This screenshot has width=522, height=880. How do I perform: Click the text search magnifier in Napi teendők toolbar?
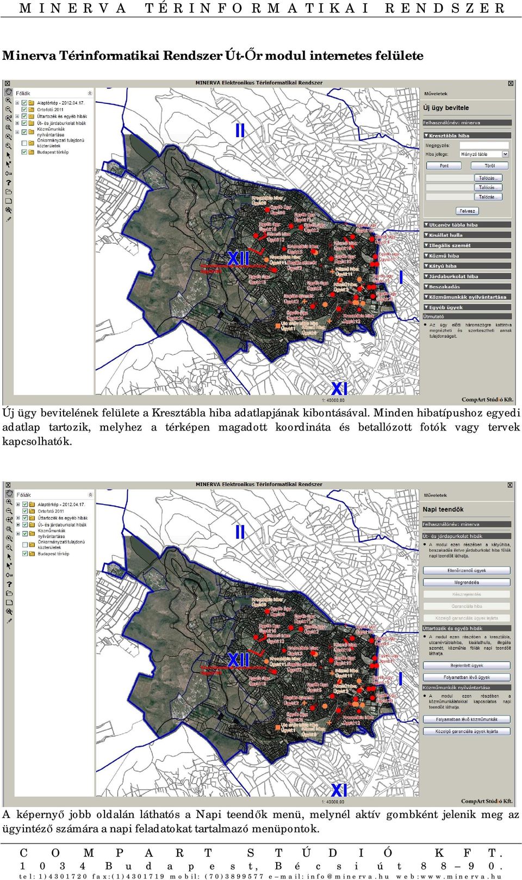[9, 612]
